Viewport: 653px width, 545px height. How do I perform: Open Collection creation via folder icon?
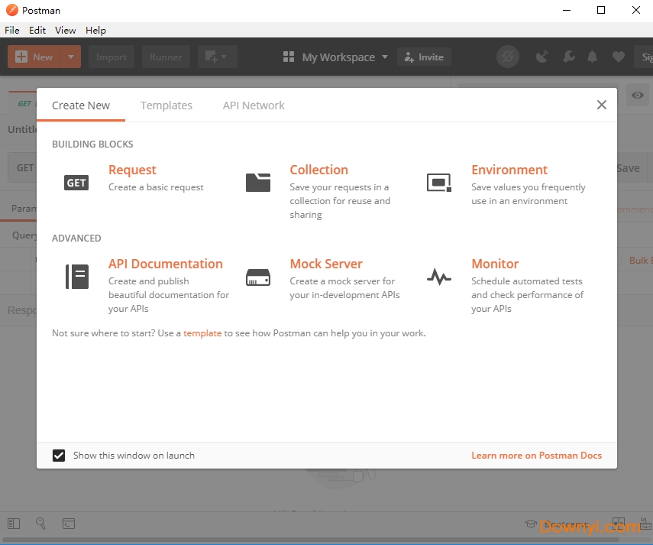pyautogui.click(x=258, y=182)
